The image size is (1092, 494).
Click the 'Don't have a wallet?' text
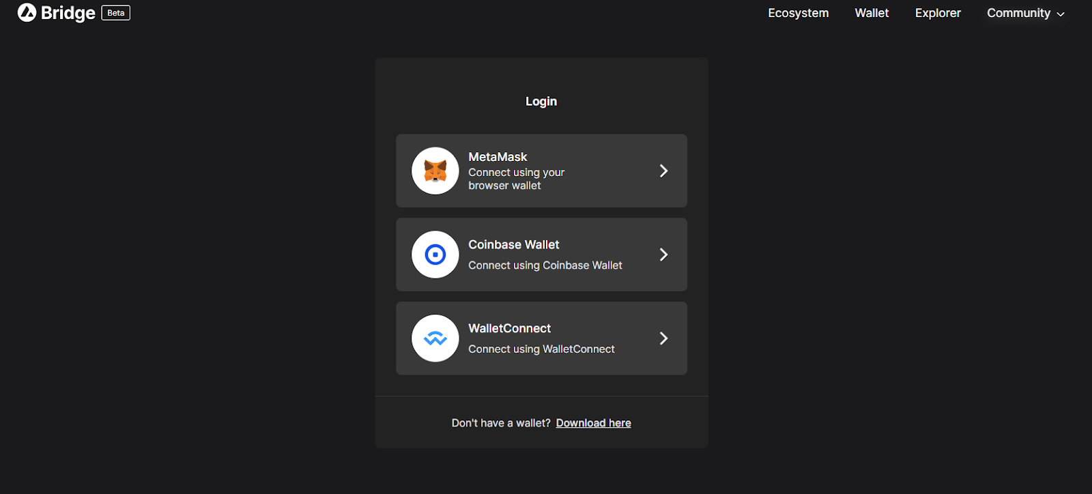(x=501, y=423)
